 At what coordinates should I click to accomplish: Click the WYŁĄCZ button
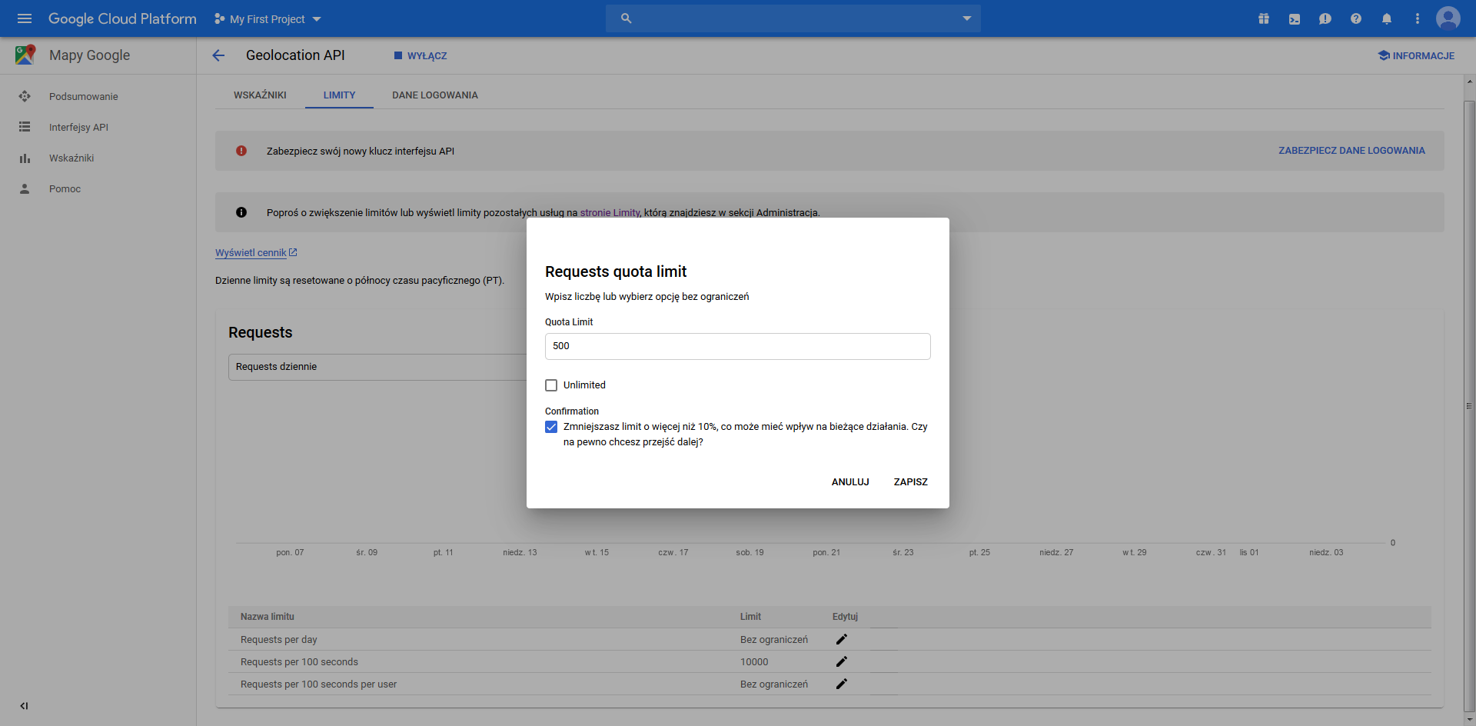coord(421,55)
